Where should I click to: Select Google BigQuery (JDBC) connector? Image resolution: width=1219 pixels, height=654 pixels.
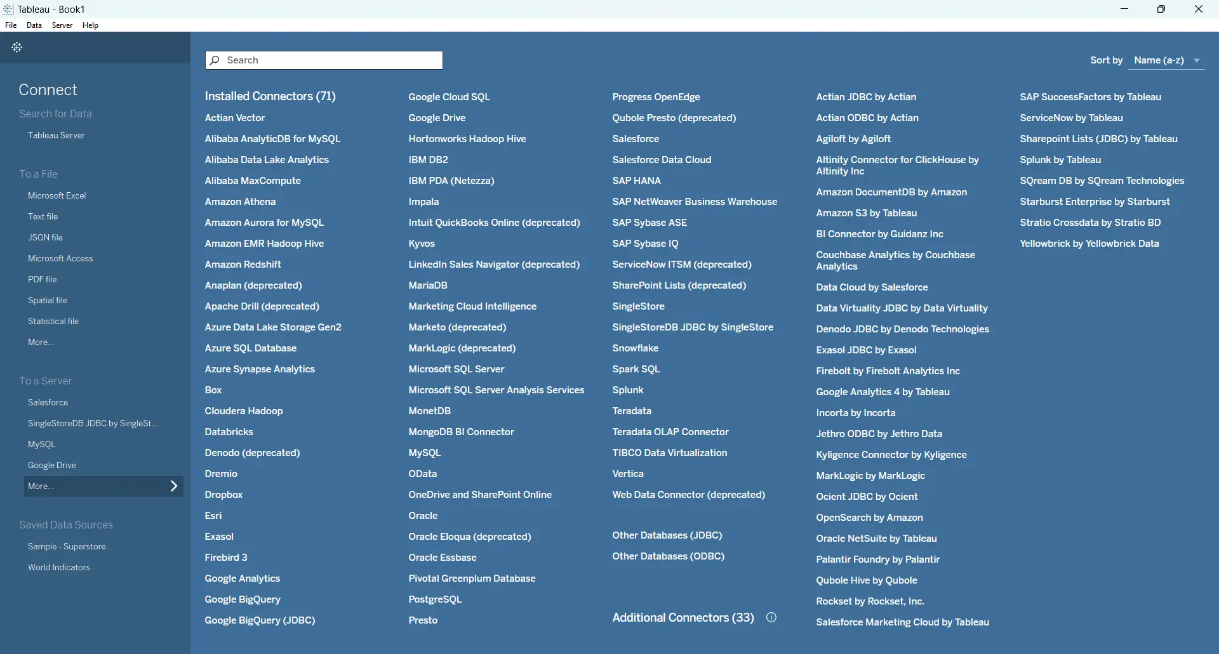coord(260,620)
